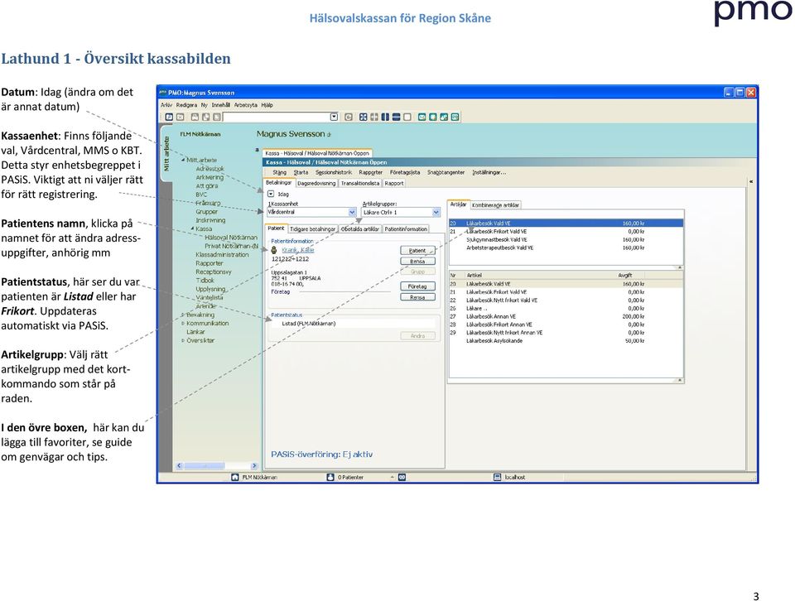Screen dimensions: 795x601
Task: Click the house icon beside FLM Nötkärnan in status bar
Action: click(x=234, y=478)
